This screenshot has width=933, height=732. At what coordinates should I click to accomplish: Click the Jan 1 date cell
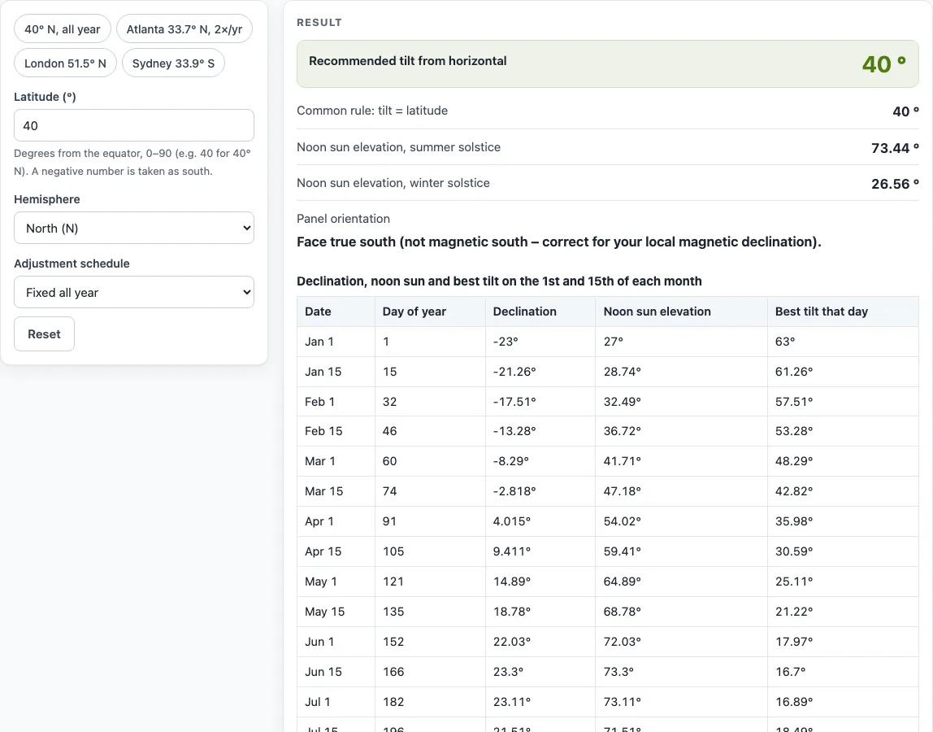[x=336, y=342]
